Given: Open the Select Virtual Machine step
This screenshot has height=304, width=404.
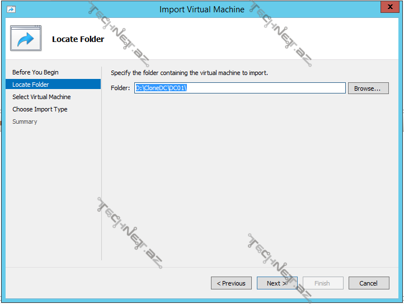Looking at the screenshot, I should coord(41,97).
